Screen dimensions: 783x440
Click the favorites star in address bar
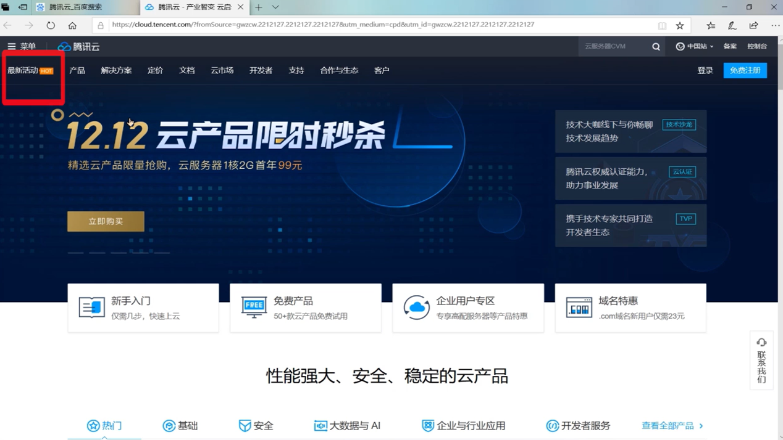click(x=679, y=25)
